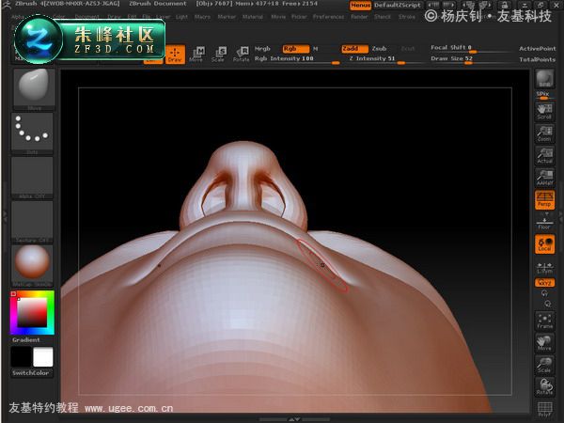The image size is (564, 423).
Task: Open the current brush thumbnail selector
Action: 34,89
